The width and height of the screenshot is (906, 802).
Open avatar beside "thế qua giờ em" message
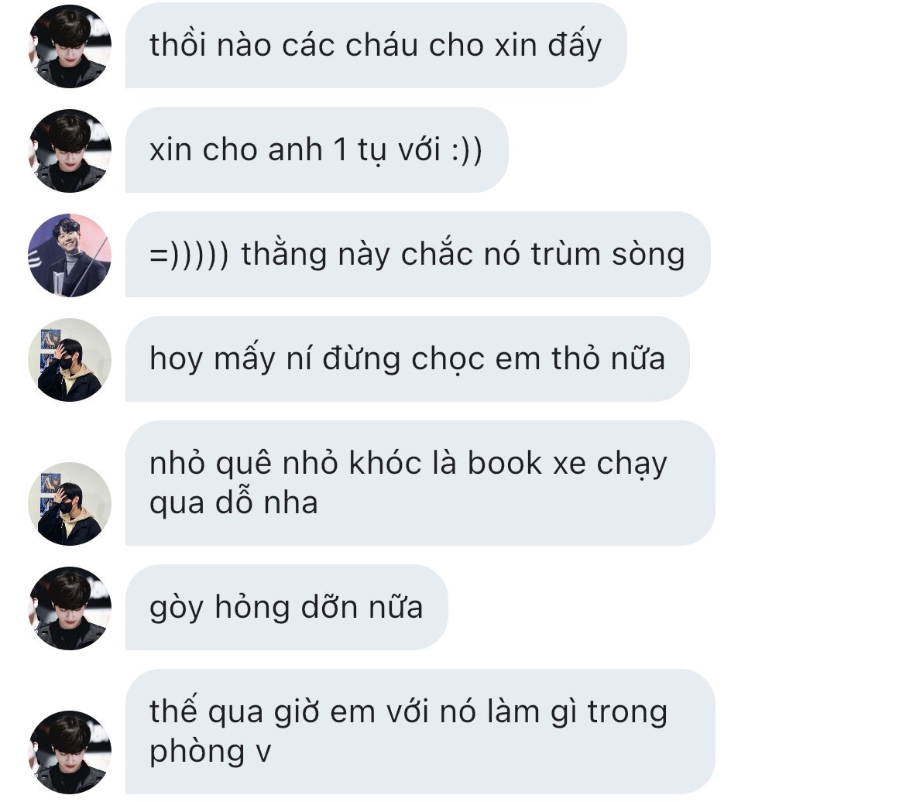click(70, 752)
